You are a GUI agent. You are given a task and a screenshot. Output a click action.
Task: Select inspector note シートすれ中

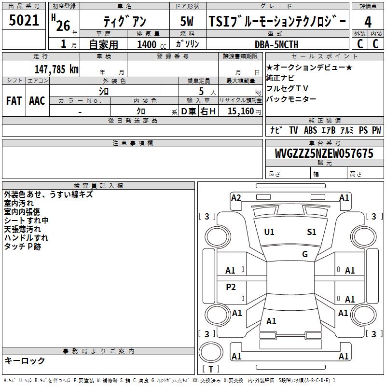click(x=26, y=221)
